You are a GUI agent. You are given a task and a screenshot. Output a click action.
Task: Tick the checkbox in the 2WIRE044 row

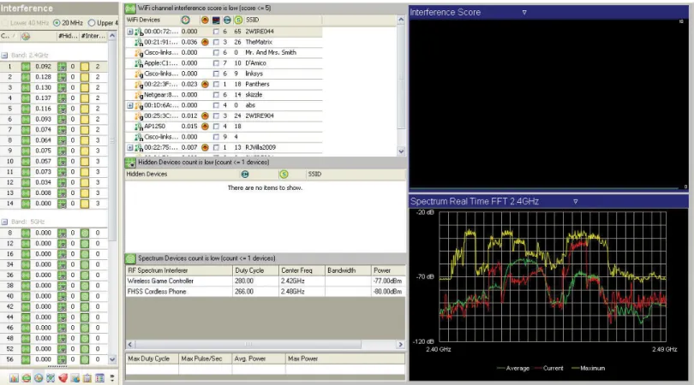click(x=216, y=32)
